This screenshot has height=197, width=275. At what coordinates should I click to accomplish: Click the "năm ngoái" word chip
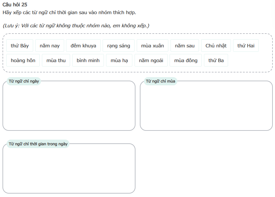pyautogui.click(x=151, y=61)
